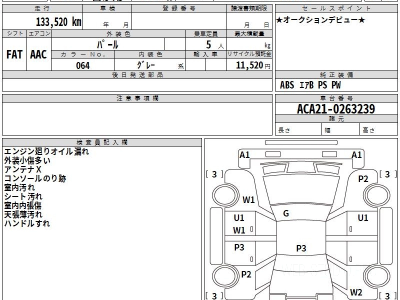Select the 走行 column header
This screenshot has width=400, height=300.
click(42, 9)
